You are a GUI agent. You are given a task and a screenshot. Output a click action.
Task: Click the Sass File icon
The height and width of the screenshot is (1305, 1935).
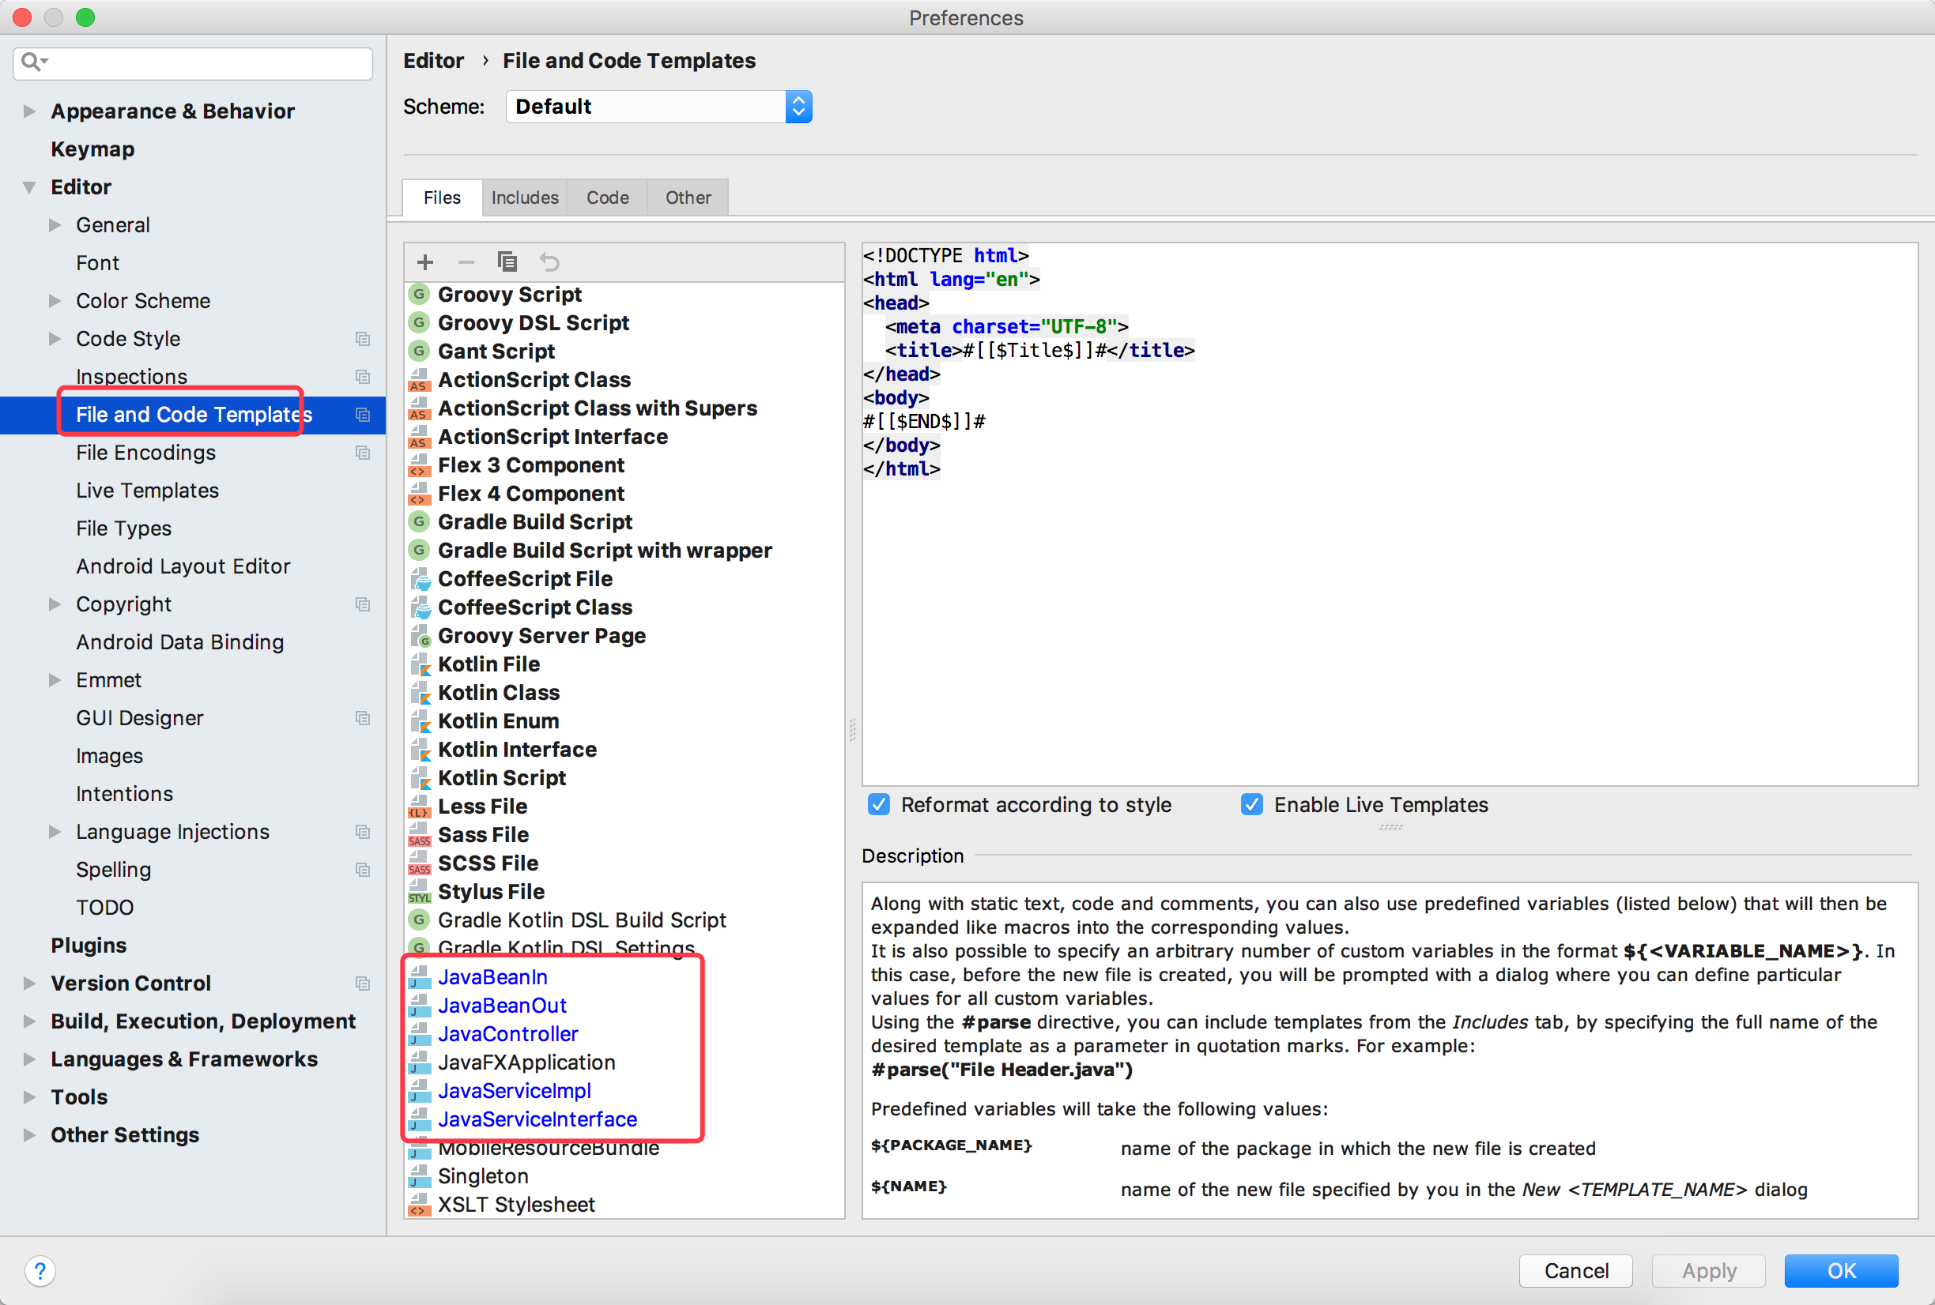(419, 835)
